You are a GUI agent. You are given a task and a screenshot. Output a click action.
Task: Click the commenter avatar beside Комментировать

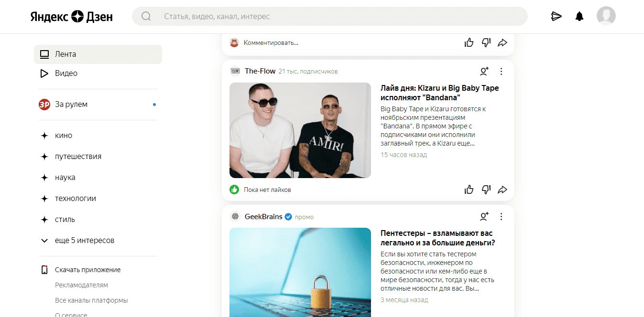point(234,43)
